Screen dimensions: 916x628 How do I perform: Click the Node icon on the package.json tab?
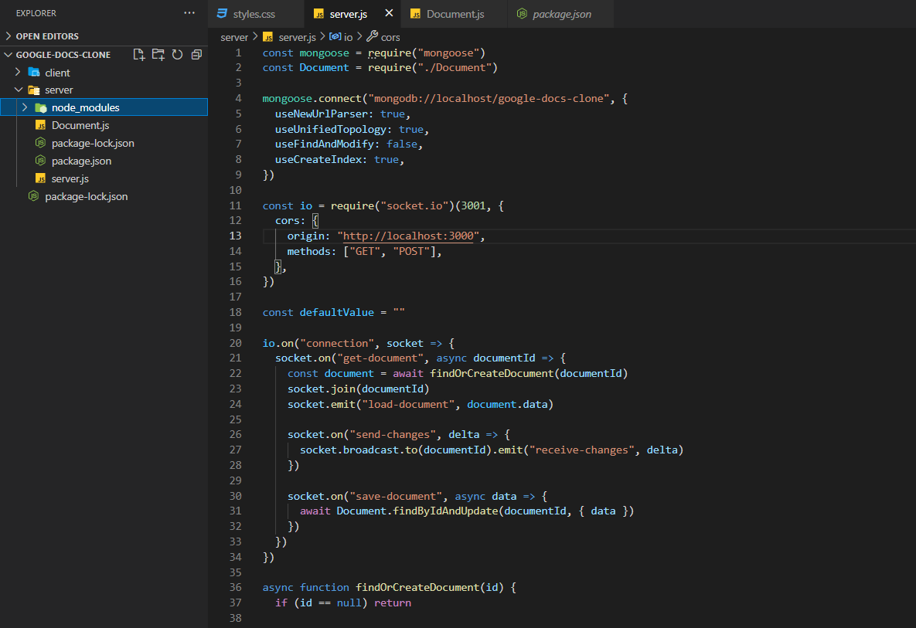pyautogui.click(x=522, y=13)
